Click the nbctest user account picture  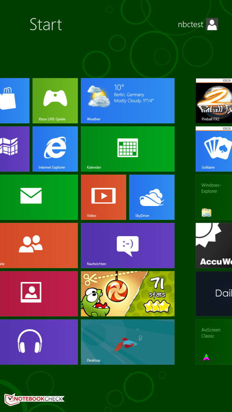(212, 24)
